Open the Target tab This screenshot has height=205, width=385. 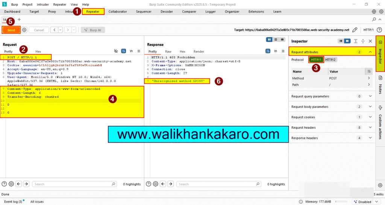(x=34, y=12)
